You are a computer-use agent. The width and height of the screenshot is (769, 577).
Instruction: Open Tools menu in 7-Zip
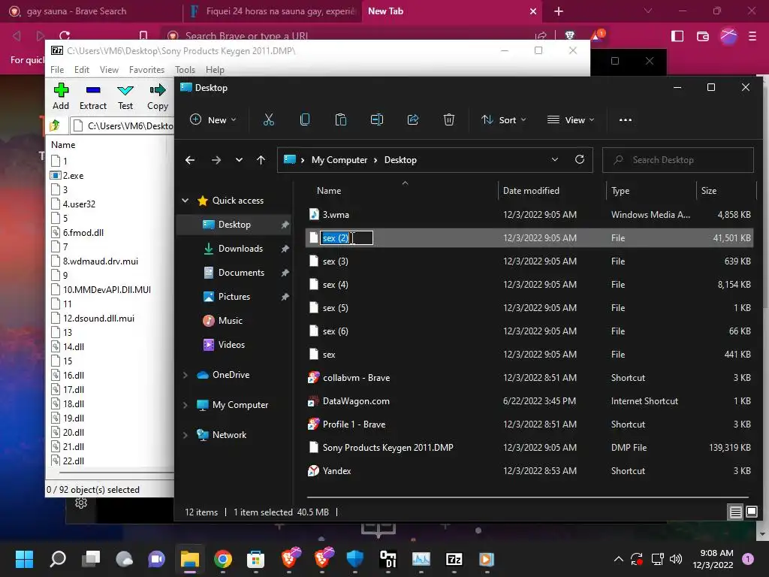(185, 70)
